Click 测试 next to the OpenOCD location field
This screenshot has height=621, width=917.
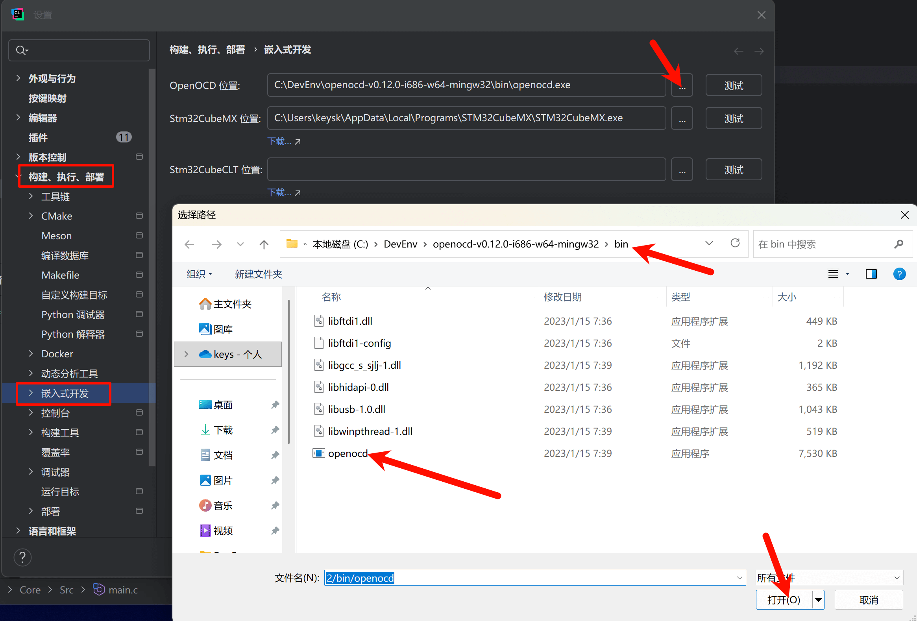pos(734,85)
